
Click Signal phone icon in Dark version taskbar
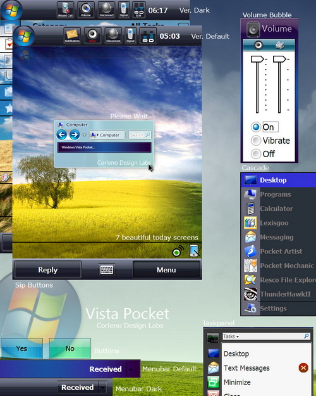(124, 10)
